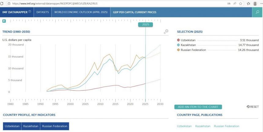The height and width of the screenshot is (132, 263).
Task: Click info icon next to IMF DataMapper
Action: coord(30,12)
